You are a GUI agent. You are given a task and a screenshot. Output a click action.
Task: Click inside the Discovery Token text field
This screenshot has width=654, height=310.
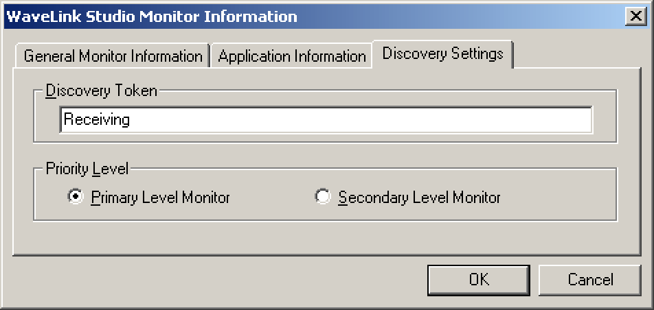(326, 120)
